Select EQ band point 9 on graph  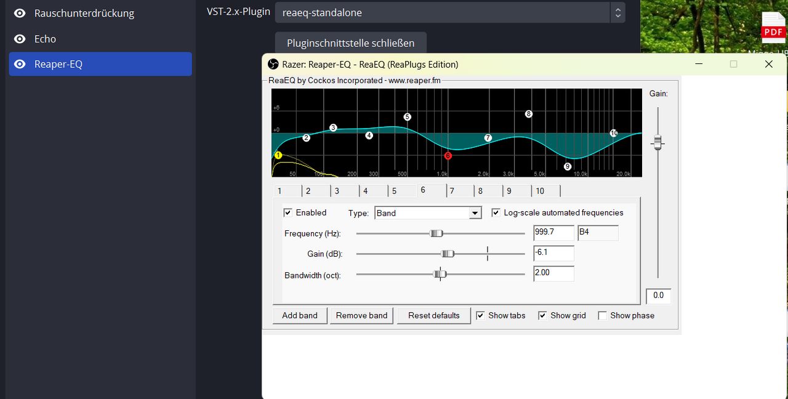[568, 166]
